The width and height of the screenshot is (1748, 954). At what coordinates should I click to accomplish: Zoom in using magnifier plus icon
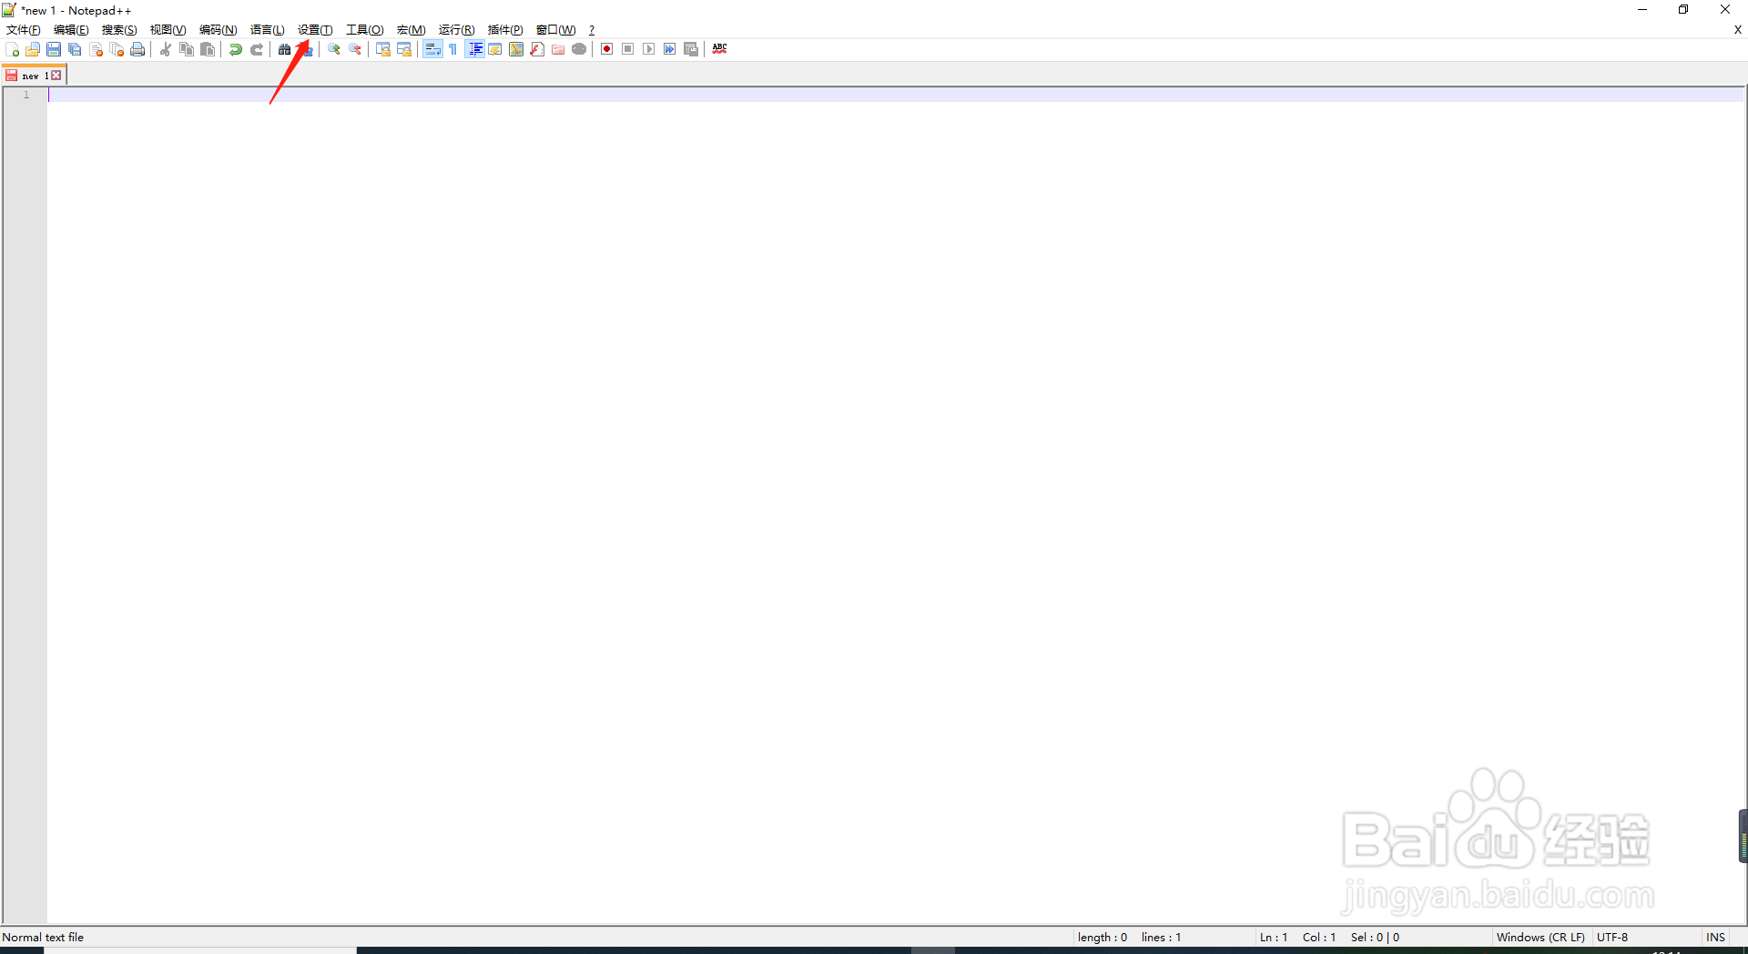coord(334,49)
